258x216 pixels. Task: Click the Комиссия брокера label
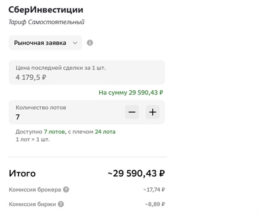35,189
